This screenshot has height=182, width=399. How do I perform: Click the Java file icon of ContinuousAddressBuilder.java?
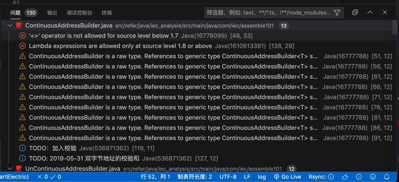(x=19, y=26)
